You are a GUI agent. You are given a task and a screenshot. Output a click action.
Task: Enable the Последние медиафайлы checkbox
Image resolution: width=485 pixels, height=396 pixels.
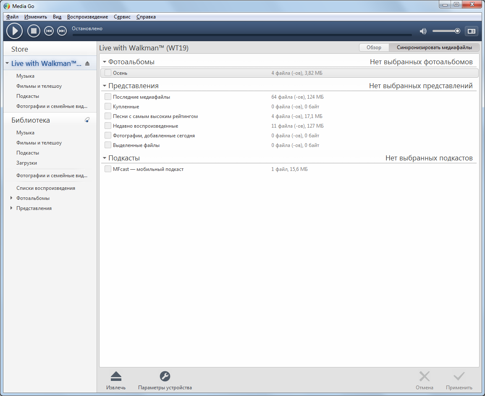pos(107,97)
